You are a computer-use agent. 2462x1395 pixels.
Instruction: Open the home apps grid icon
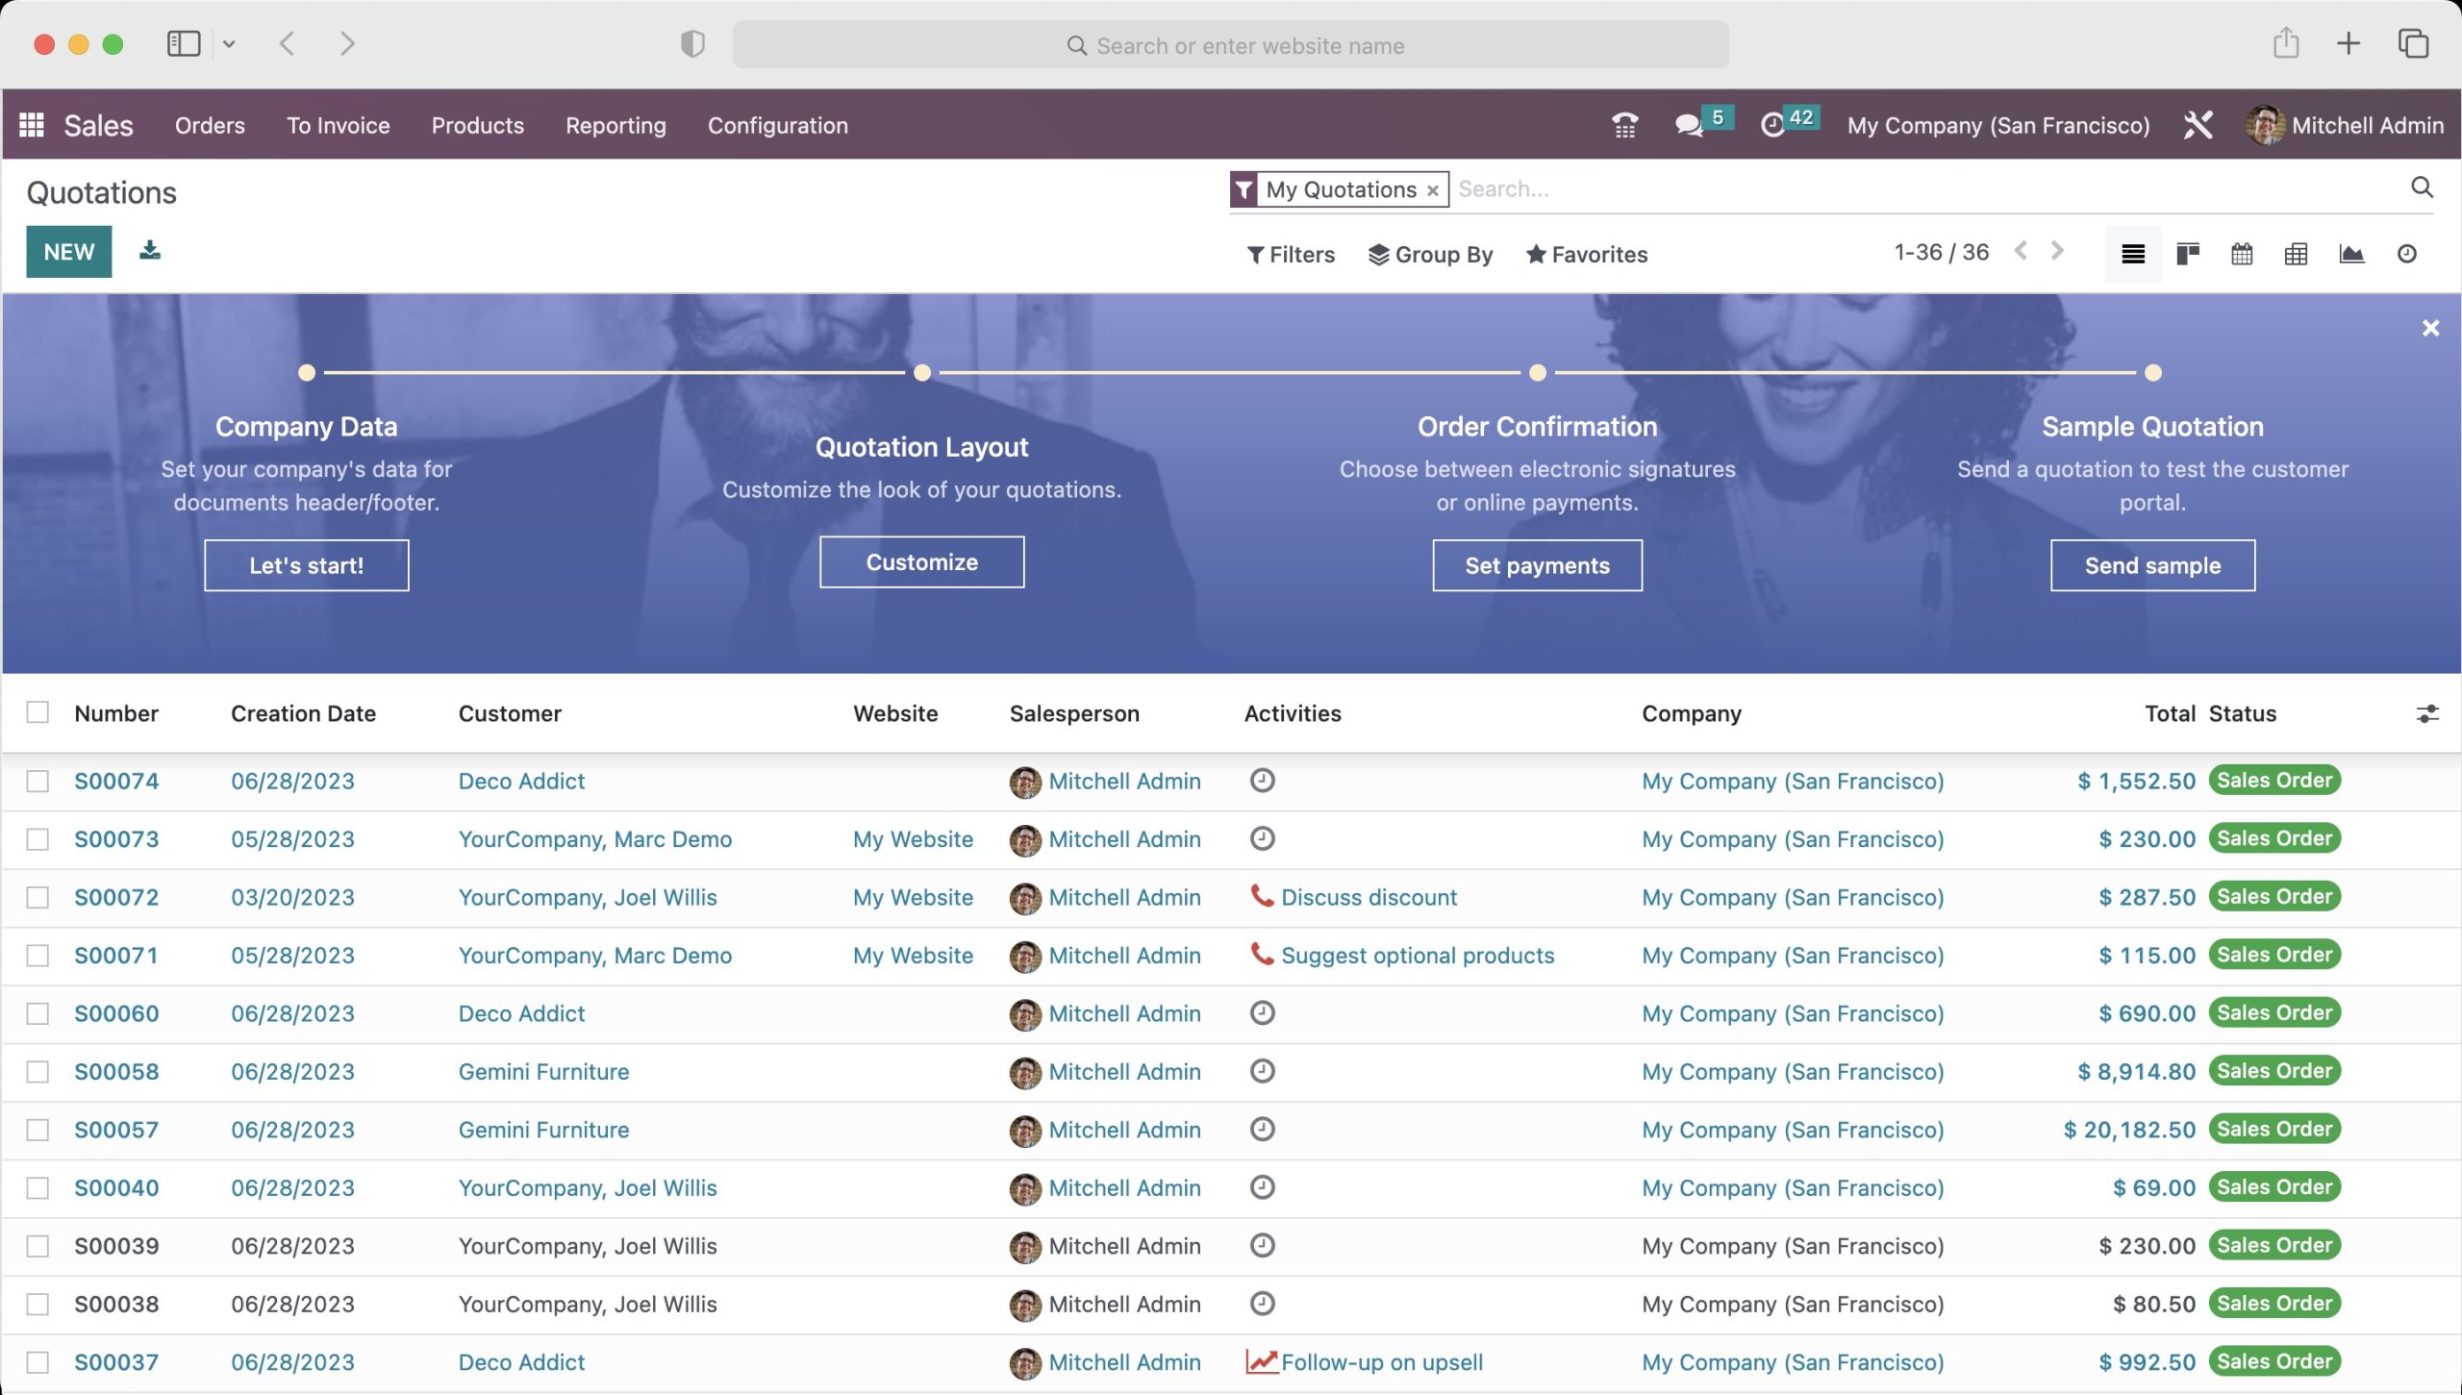coord(32,125)
